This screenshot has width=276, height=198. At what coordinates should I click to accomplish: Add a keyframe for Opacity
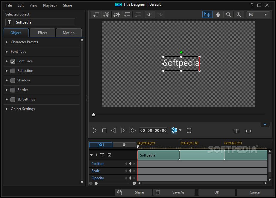click(x=130, y=178)
